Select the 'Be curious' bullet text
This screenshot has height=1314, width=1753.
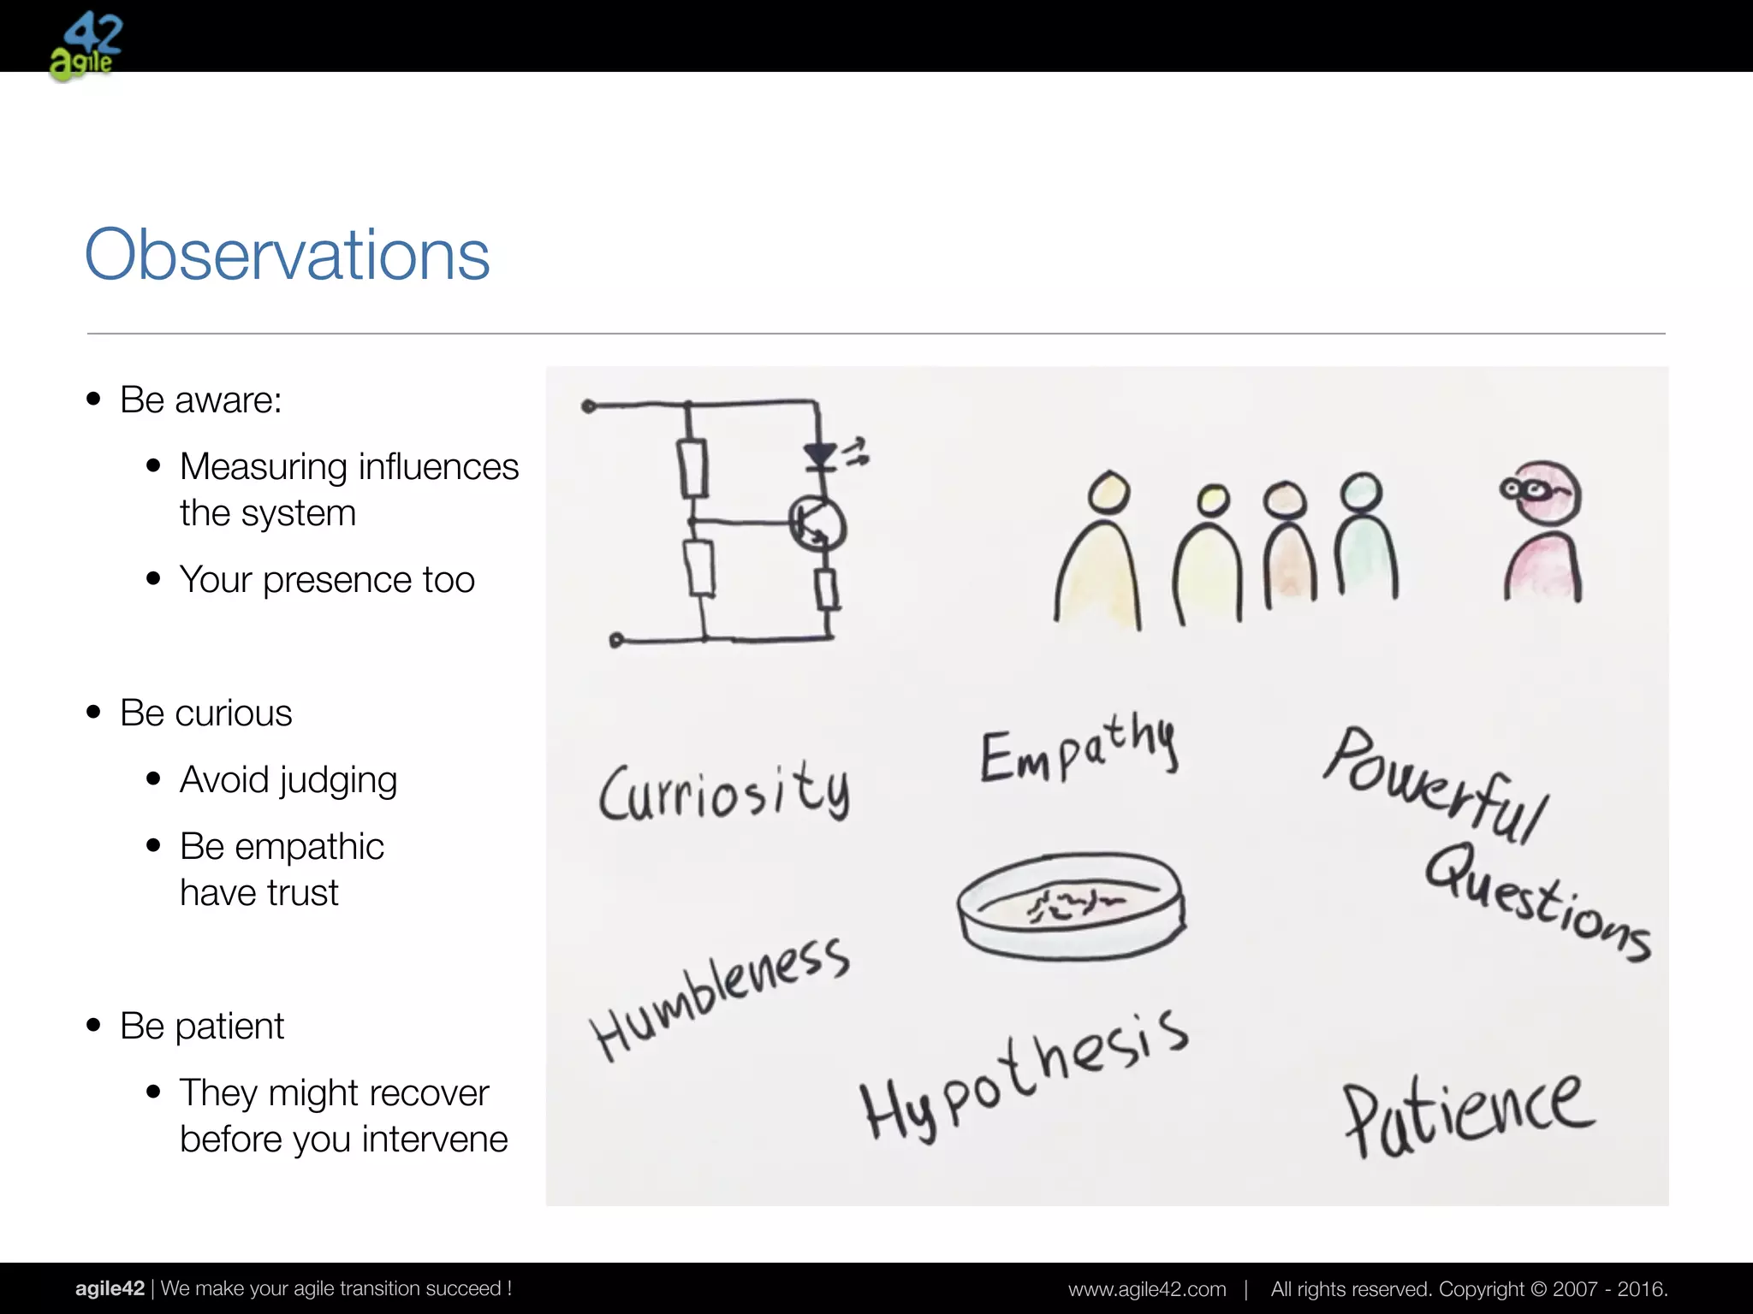coord(205,713)
